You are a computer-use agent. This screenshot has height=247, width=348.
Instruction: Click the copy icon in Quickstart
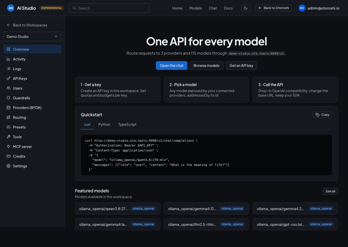pos(318,115)
